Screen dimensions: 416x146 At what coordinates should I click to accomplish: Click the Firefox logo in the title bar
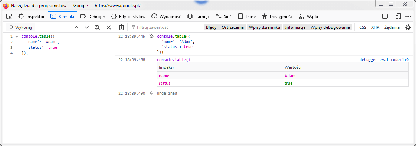point(6,5)
